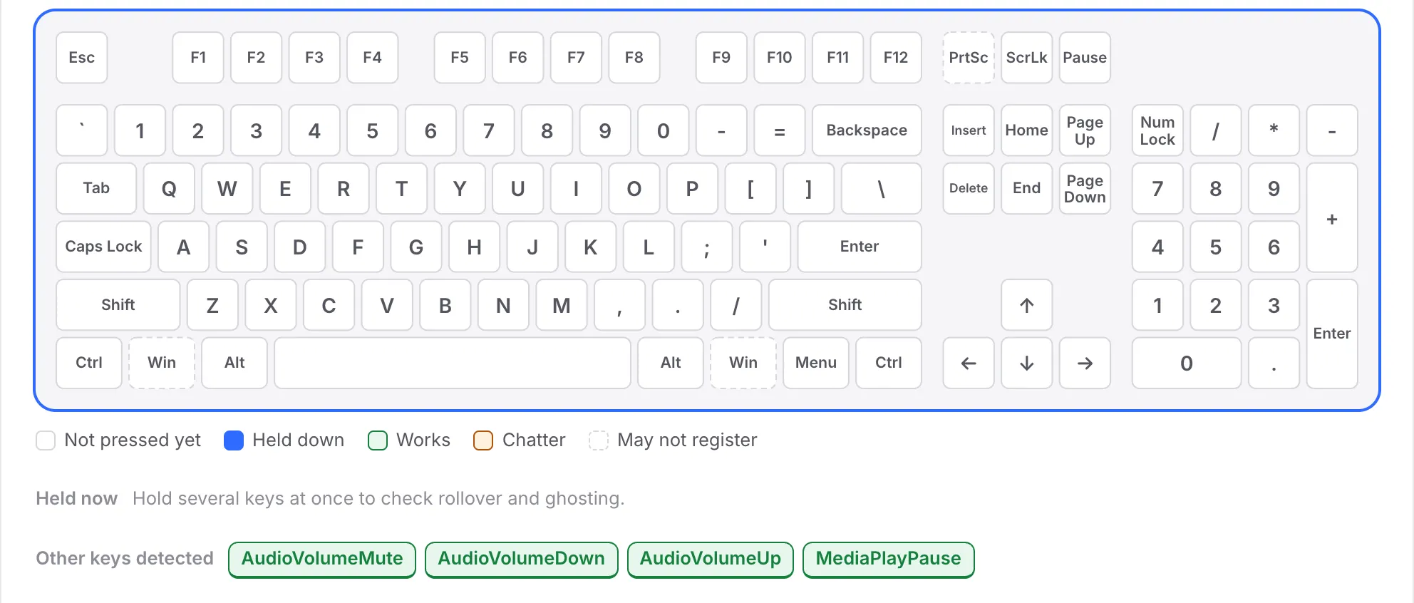Click the equals sign key
1414x603 pixels.
780,130
